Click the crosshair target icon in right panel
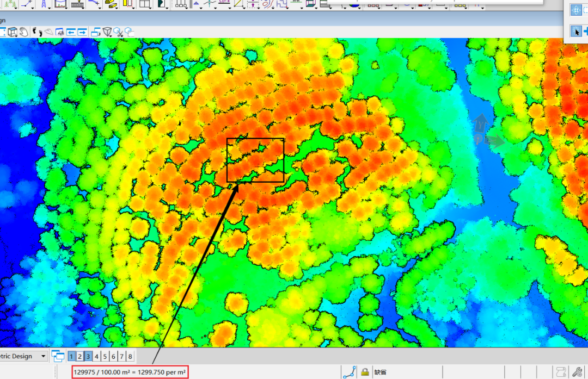This screenshot has height=379, width=588. coord(576,10)
